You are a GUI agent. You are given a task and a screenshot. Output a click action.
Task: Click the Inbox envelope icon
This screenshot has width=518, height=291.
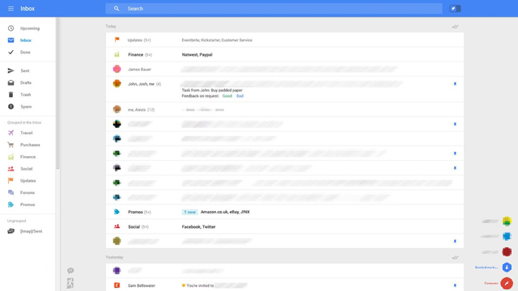pos(11,40)
